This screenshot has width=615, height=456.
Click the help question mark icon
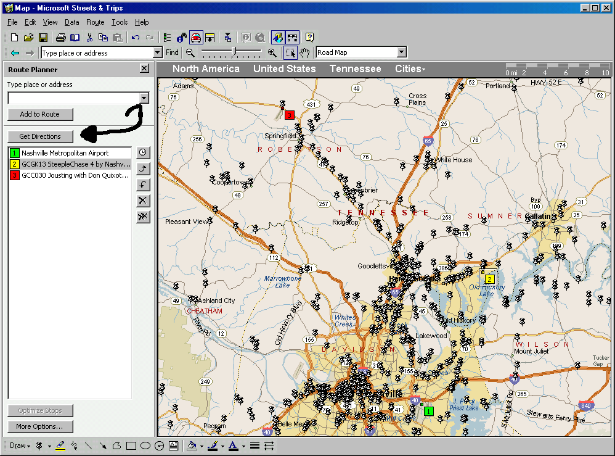[309, 38]
